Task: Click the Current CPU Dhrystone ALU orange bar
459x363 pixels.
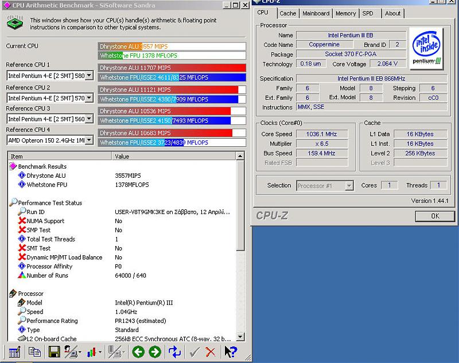Action: click(120, 46)
